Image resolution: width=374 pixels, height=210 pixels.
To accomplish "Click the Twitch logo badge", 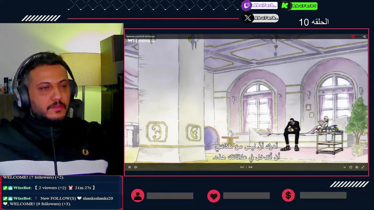I will pos(247,6).
